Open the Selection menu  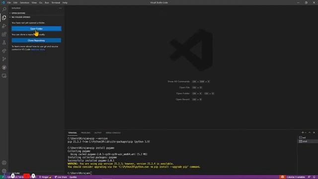coord(24,2)
